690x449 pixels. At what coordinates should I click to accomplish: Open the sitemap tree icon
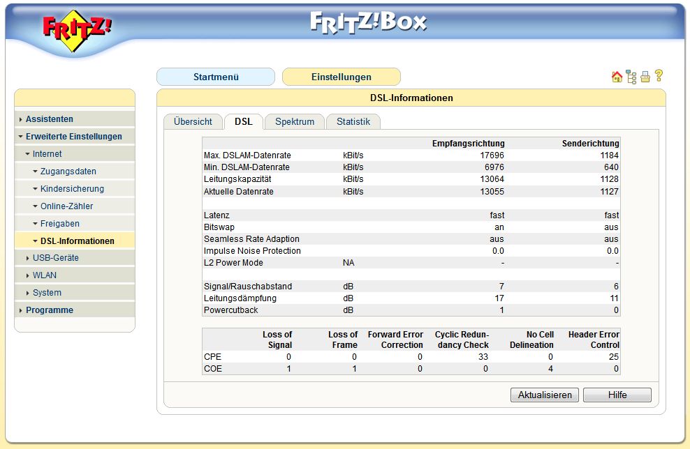[631, 77]
